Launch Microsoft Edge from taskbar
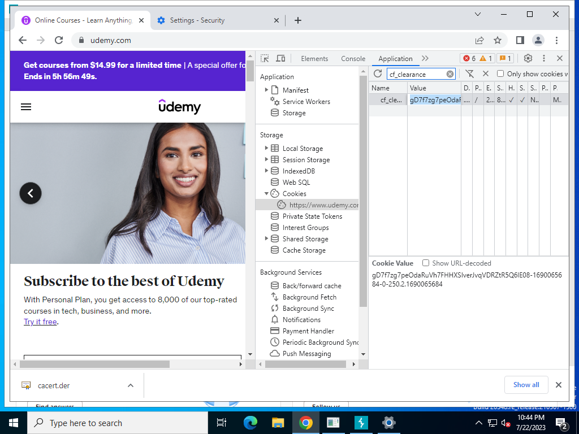579x434 pixels. point(250,423)
